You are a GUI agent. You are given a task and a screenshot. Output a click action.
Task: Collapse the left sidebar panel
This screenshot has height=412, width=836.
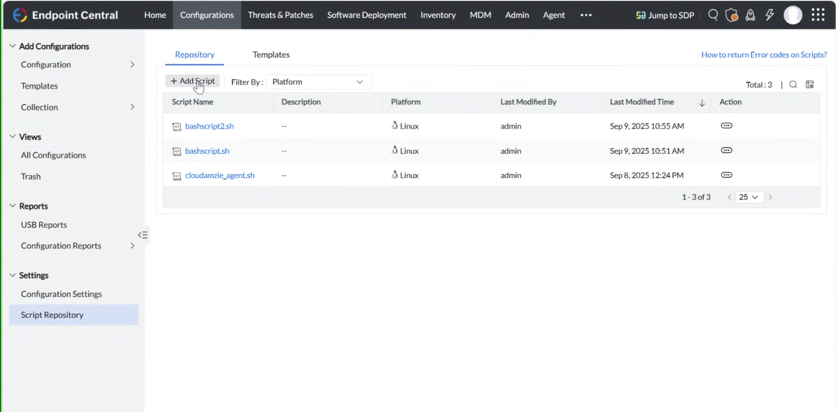(143, 235)
